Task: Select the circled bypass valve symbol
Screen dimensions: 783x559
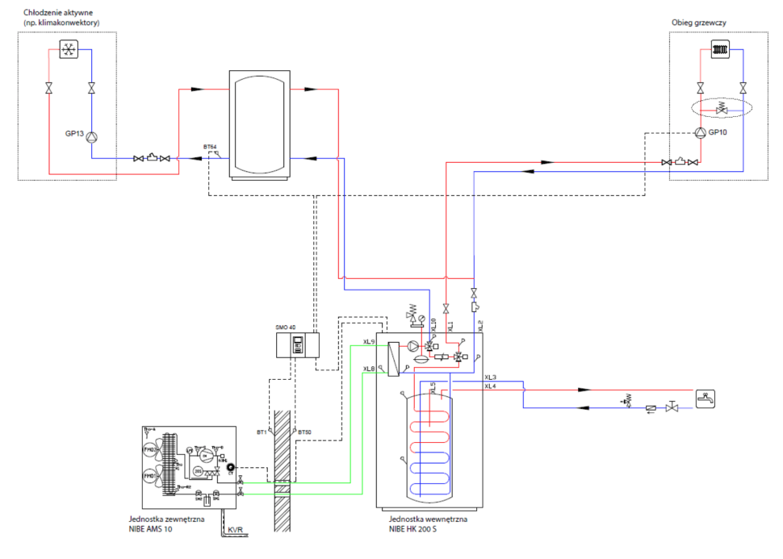Action: (722, 110)
